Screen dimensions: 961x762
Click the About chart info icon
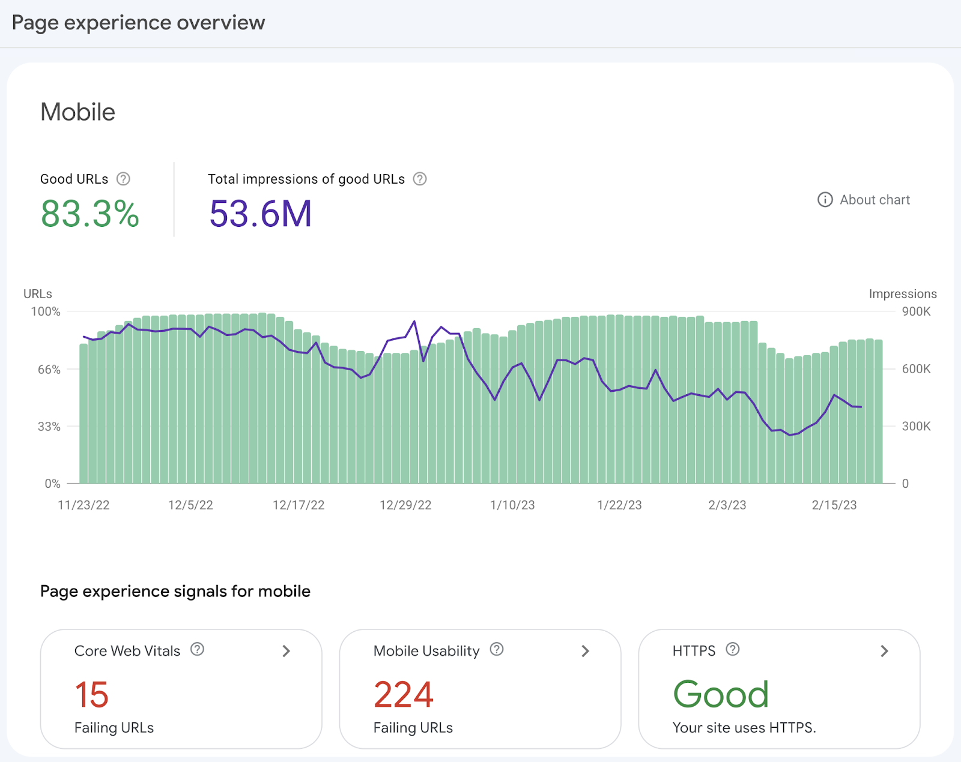point(825,200)
